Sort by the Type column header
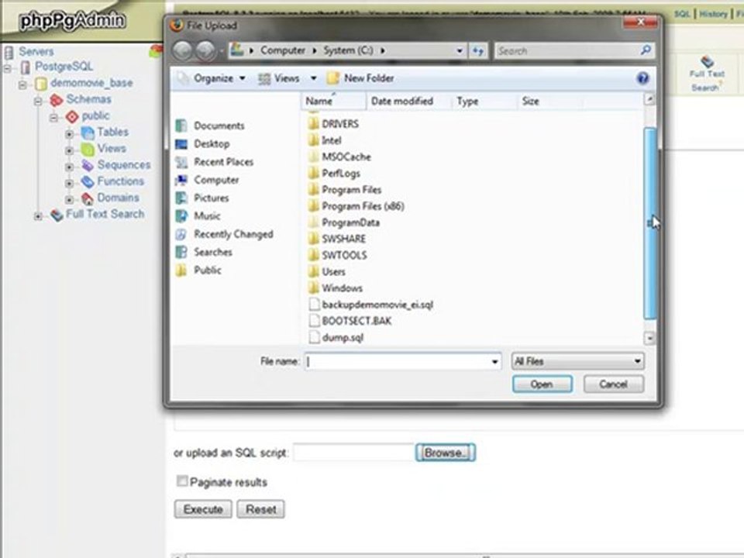 (484, 101)
